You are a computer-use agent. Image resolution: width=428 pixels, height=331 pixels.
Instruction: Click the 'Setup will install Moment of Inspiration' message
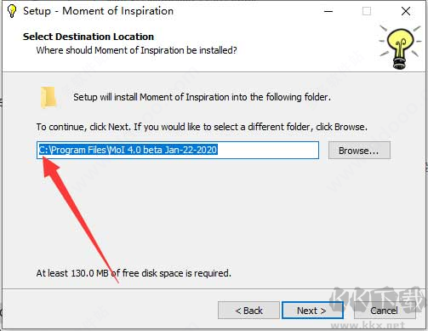coord(202,97)
